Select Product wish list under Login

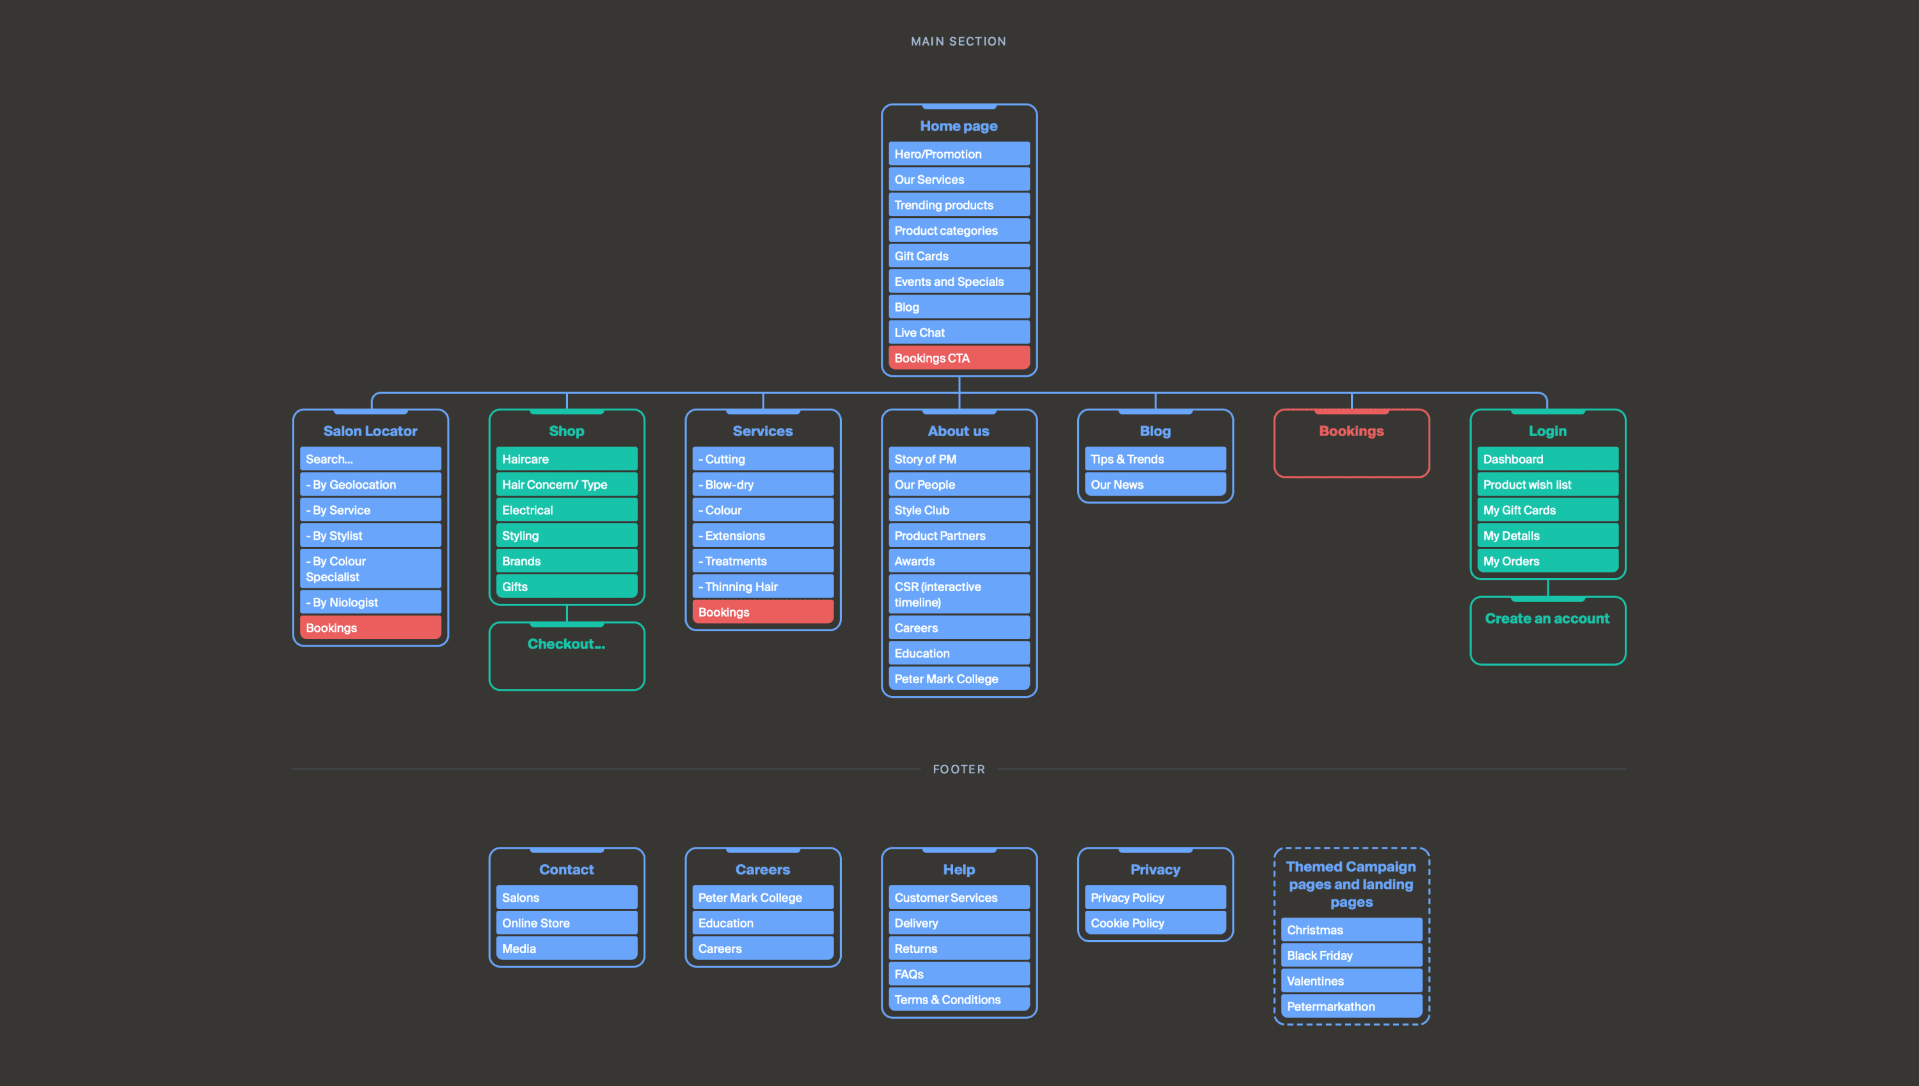[1547, 485]
